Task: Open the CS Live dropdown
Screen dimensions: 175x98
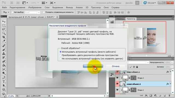Action: click(x=150, y=3)
